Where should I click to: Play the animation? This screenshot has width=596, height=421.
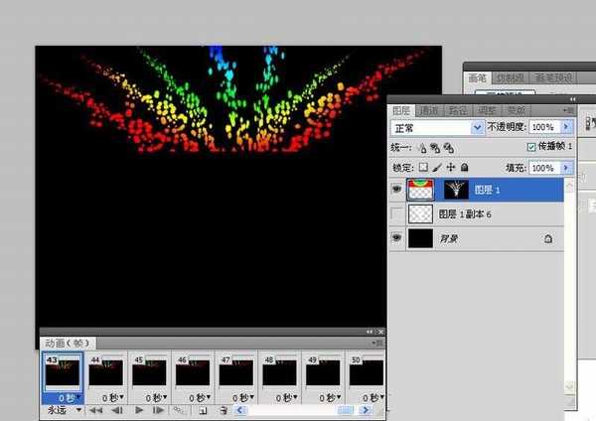click(x=139, y=409)
